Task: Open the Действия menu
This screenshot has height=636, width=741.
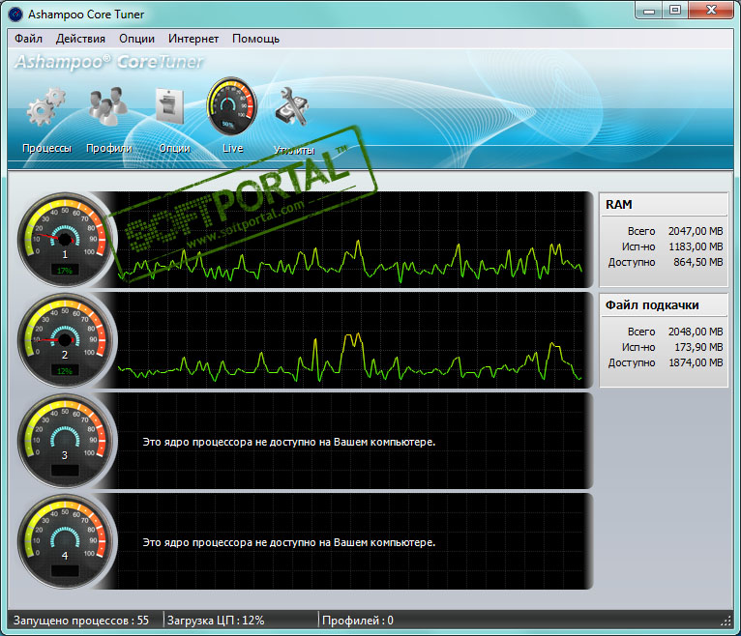Action: click(x=80, y=39)
